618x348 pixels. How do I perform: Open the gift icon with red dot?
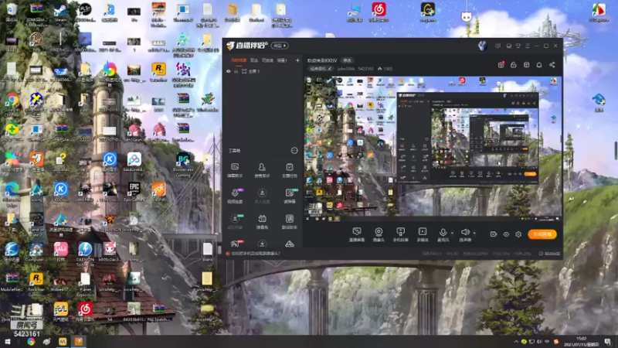(501, 65)
